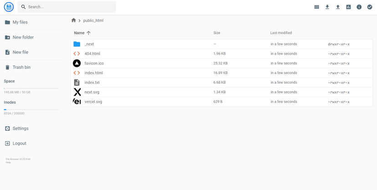Switch view mode with grid icon

(316, 7)
